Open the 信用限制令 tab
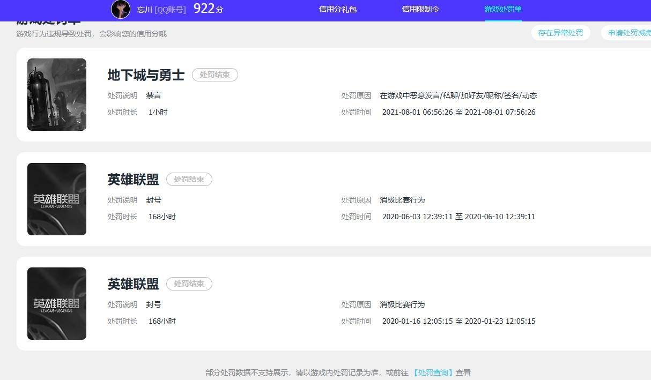 [x=420, y=9]
